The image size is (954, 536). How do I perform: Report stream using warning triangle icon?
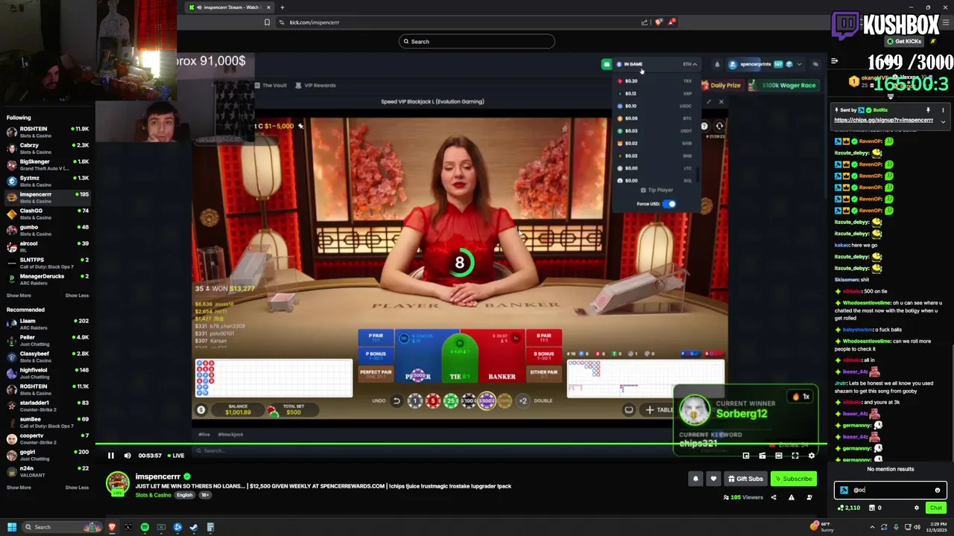[792, 497]
